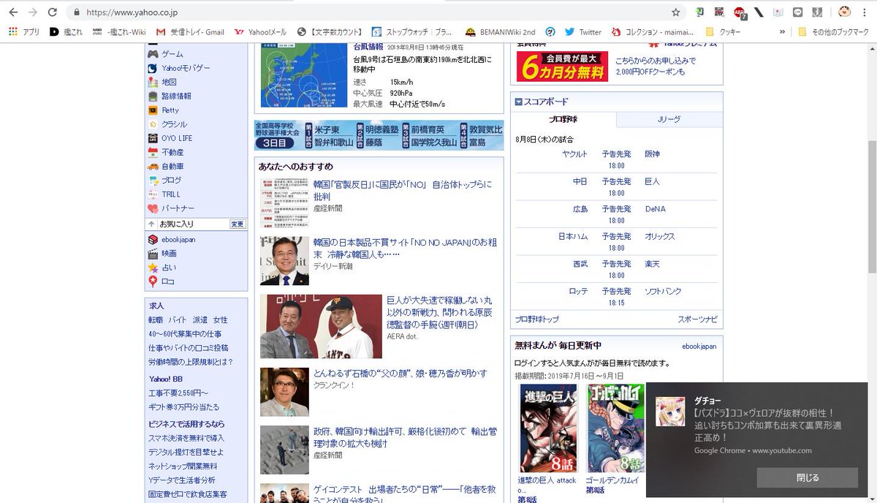Click the TRILL sidebar icon
This screenshot has height=503, width=877.
coord(153,194)
